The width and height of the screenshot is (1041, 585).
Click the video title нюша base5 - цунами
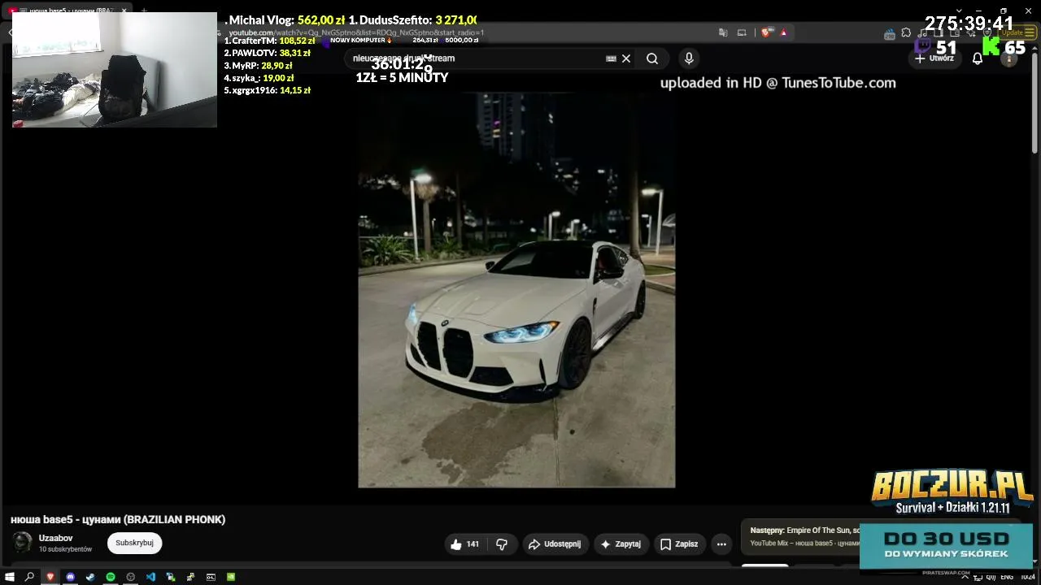point(118,520)
